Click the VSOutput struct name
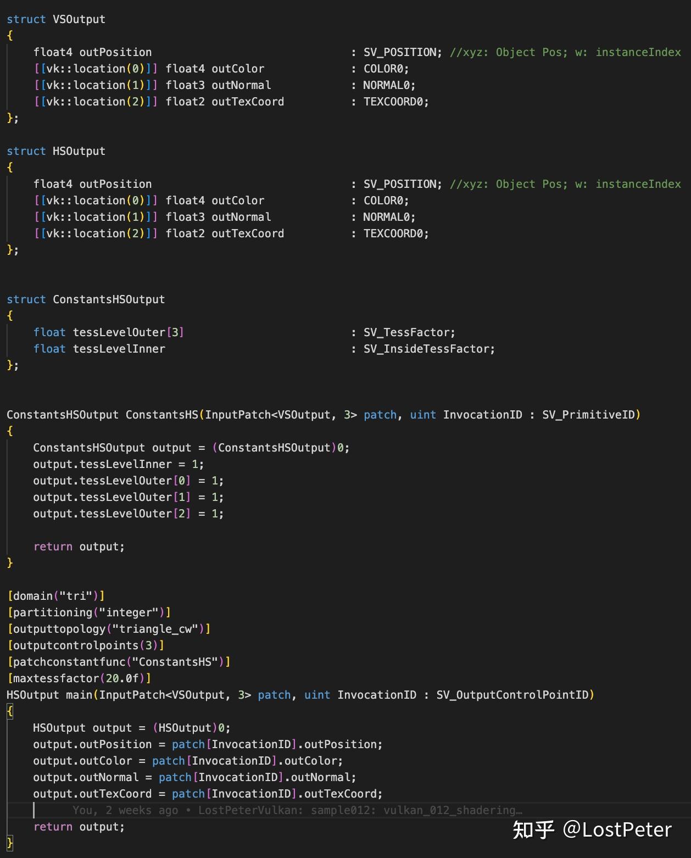 78,19
